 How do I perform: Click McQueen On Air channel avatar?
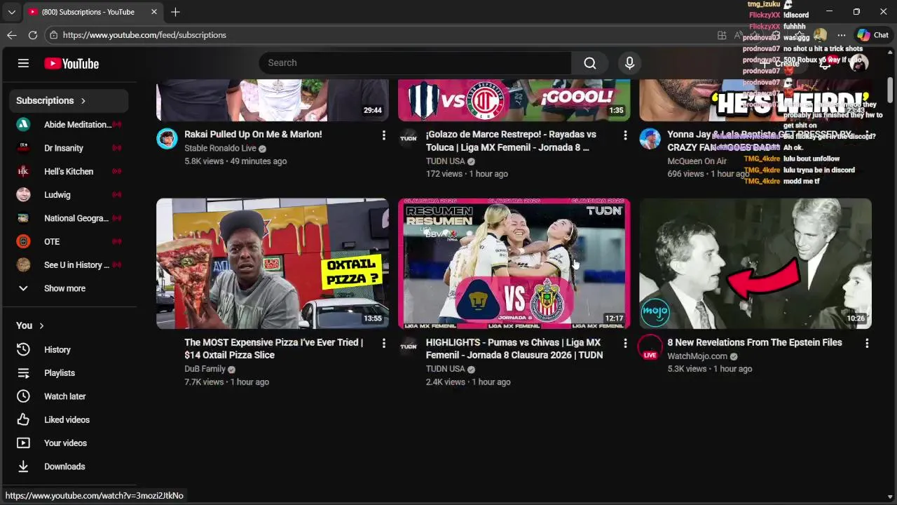tap(650, 138)
